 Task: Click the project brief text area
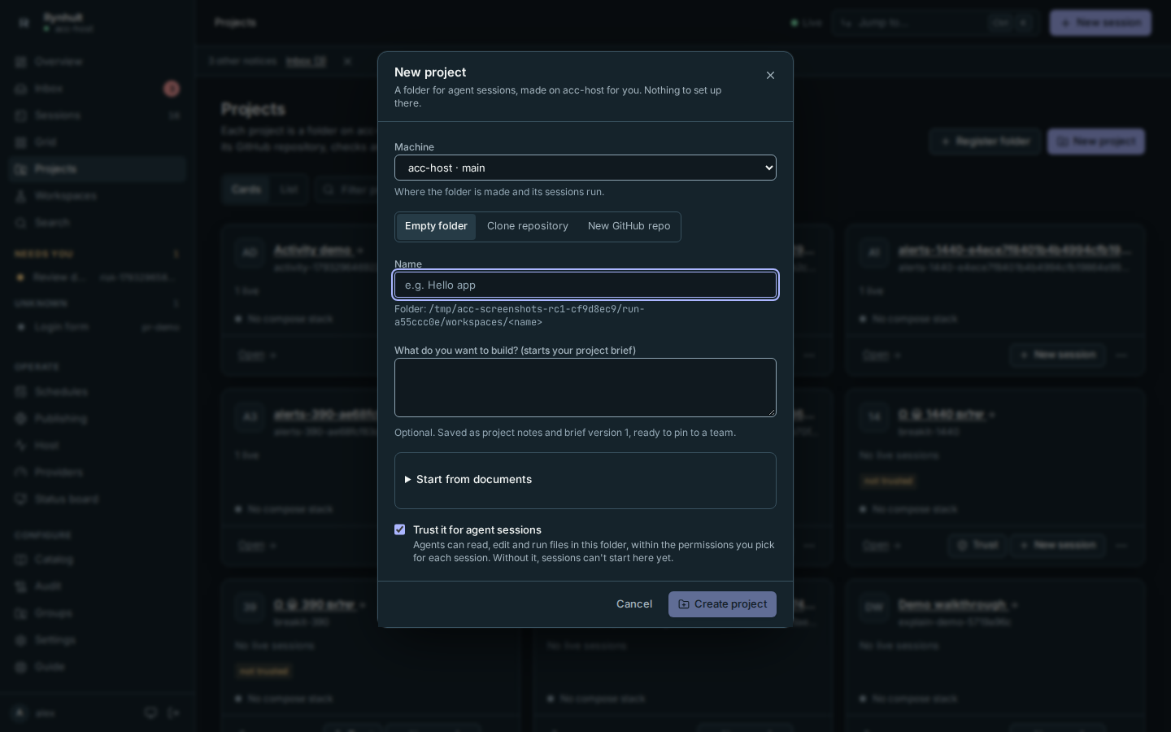tap(585, 388)
